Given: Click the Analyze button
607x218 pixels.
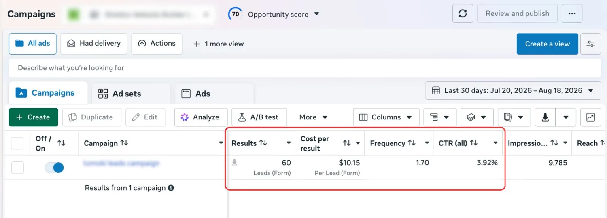Looking at the screenshot, I should click(201, 117).
